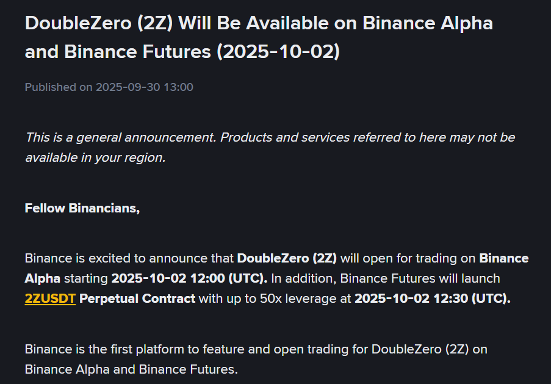Click bold 'DoubleZero (2Z)' in announcement paragraph
The image size is (551, 384).
tap(287, 258)
